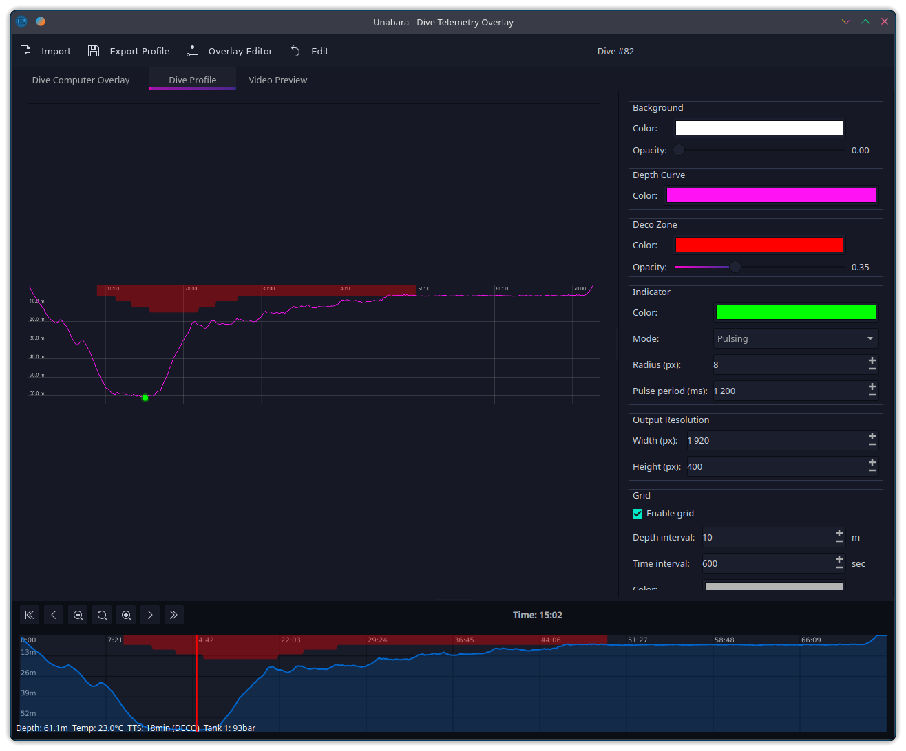This screenshot has width=906, height=751.
Task: Click the Time interval input field
Action: pos(767,563)
